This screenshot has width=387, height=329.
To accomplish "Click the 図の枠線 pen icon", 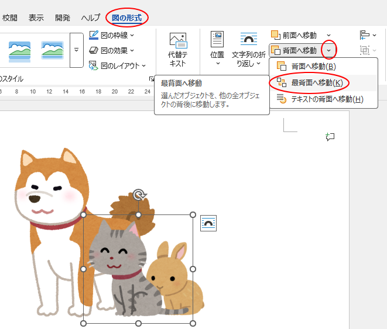I will click(94, 35).
